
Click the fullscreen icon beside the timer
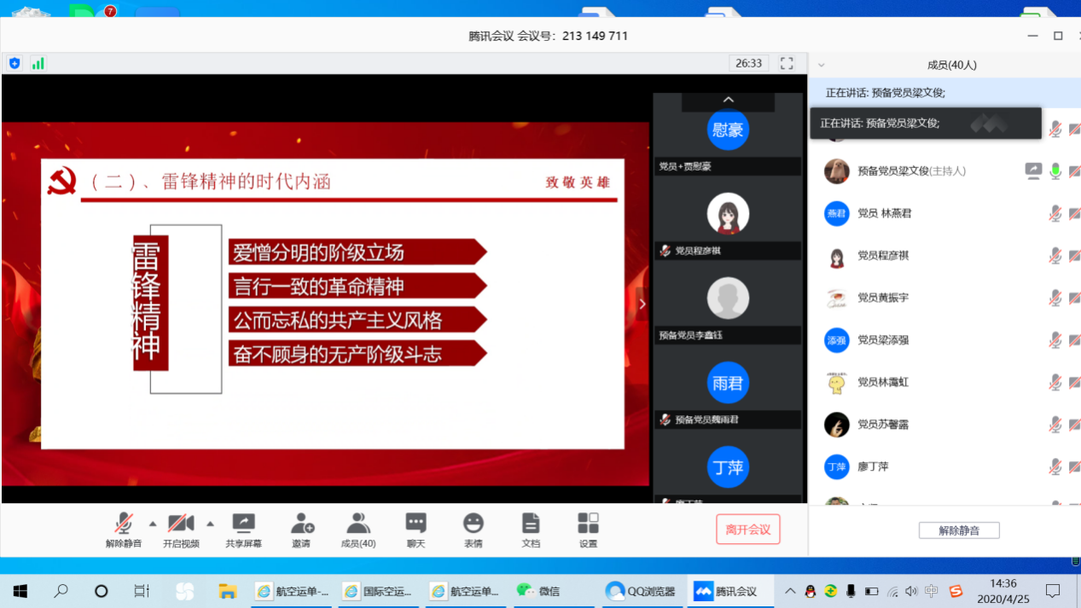point(787,63)
